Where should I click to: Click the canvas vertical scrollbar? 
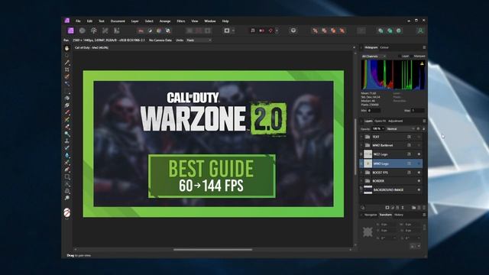tap(355, 147)
